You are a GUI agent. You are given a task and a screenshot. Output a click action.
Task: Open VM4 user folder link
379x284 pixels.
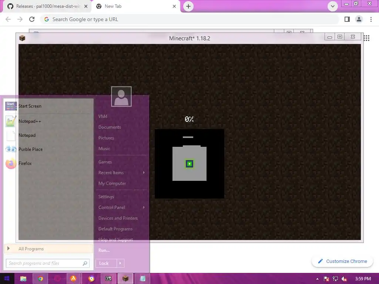[x=103, y=116]
